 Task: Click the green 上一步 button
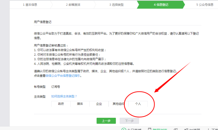pyautogui.click(x=106, y=121)
